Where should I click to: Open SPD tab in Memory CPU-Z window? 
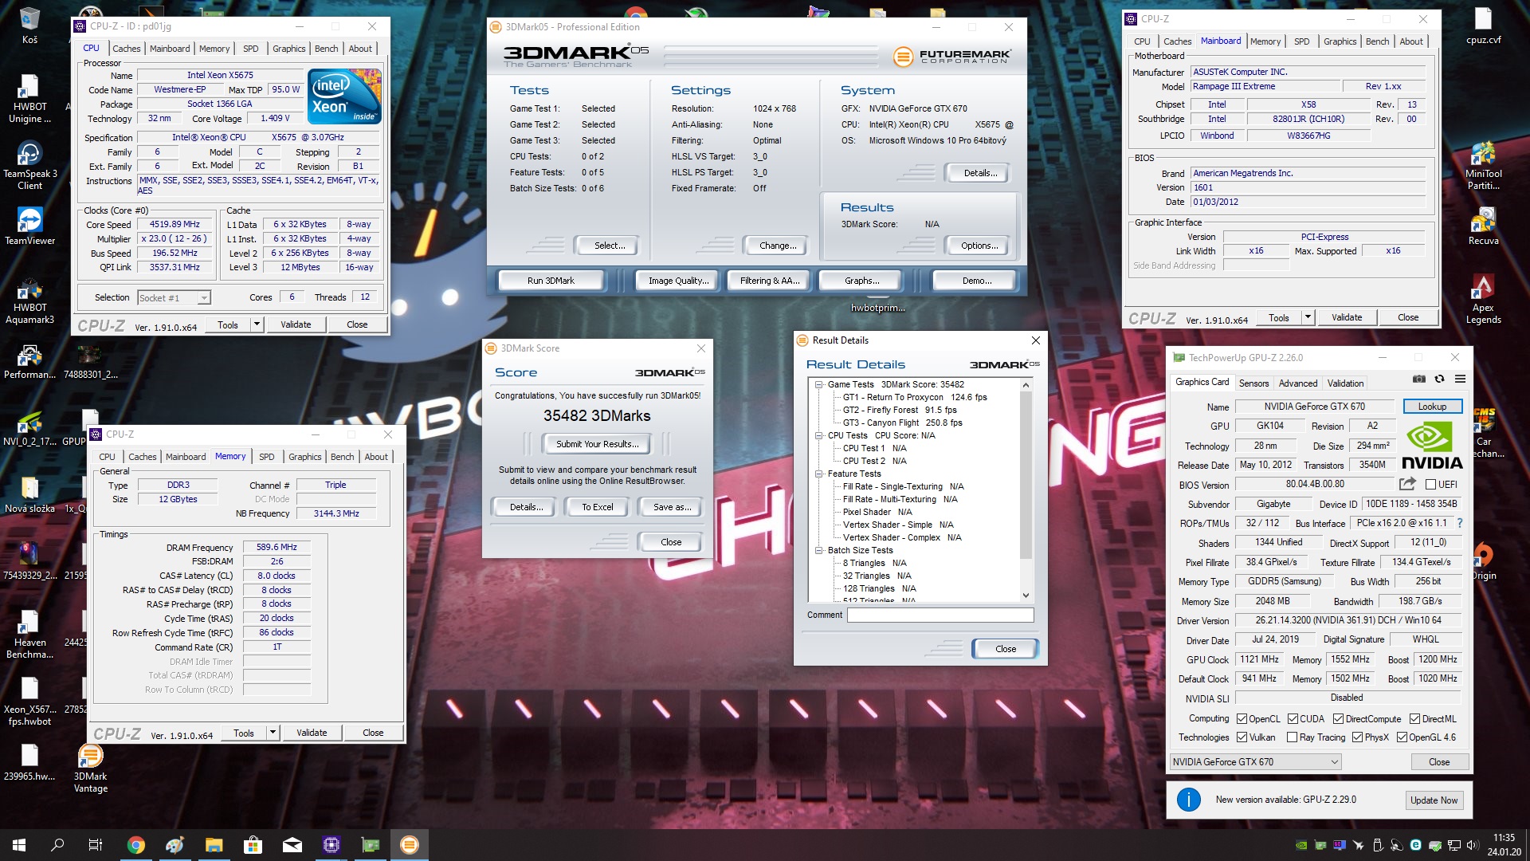(x=267, y=457)
